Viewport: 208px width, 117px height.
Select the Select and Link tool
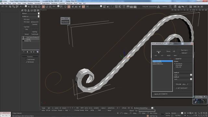point(10,6)
